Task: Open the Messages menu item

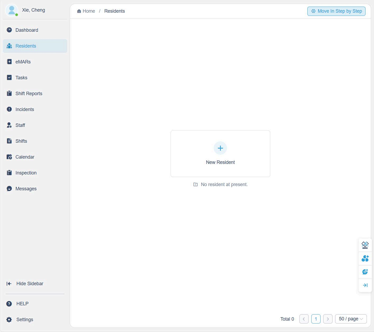Action: (26, 189)
